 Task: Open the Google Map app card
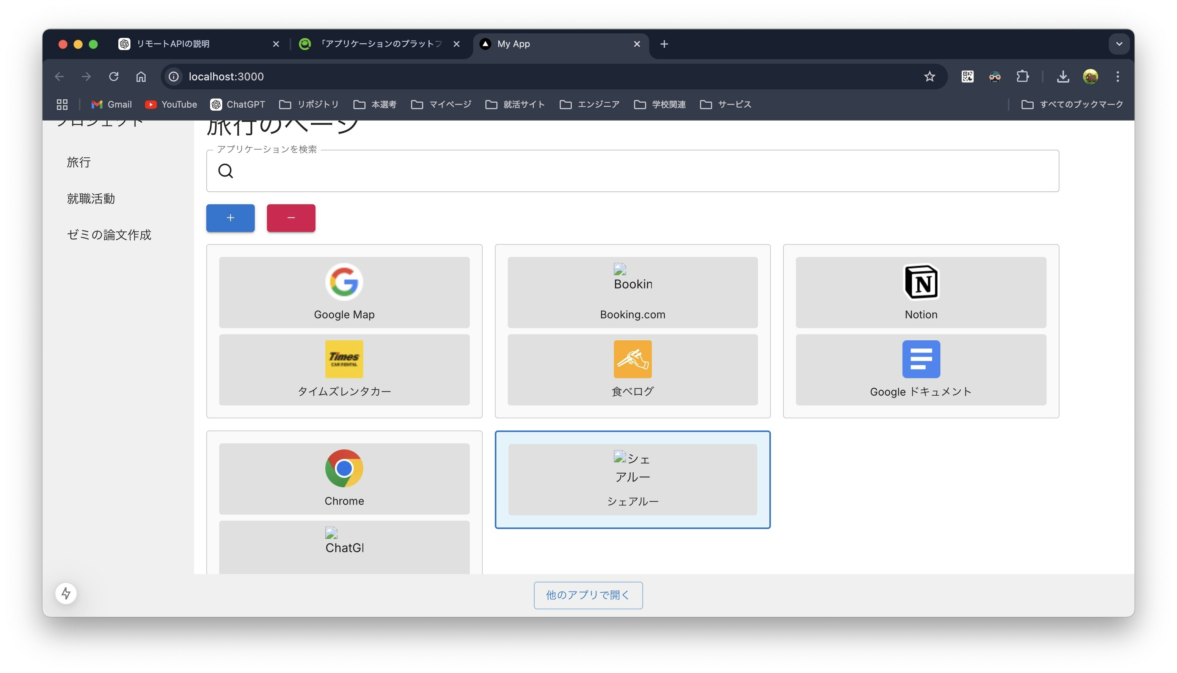click(x=344, y=292)
